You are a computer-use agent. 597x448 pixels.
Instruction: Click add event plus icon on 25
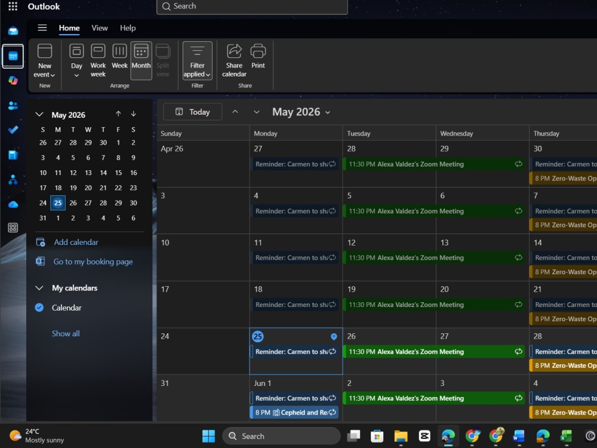[x=334, y=336]
